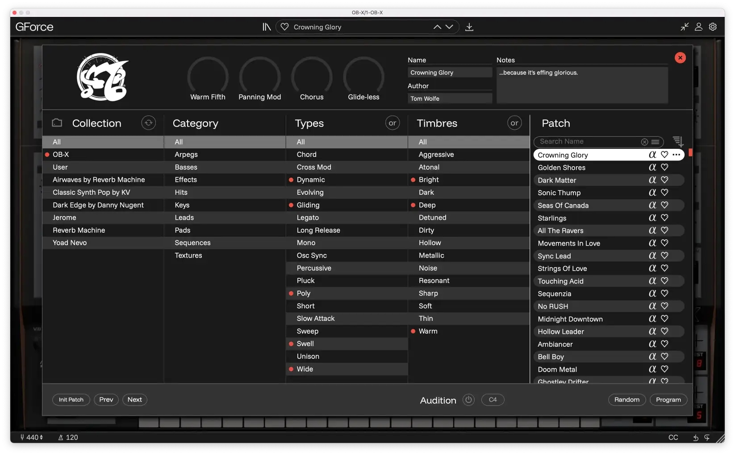Open the patch browser library icon
This screenshot has height=455, width=735.
coord(267,27)
